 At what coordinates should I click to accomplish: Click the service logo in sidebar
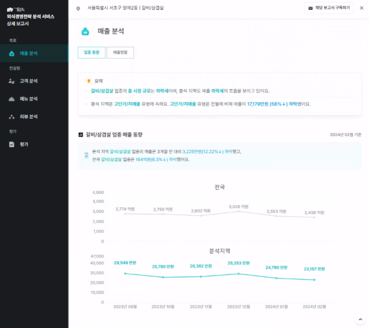[x=15, y=9]
